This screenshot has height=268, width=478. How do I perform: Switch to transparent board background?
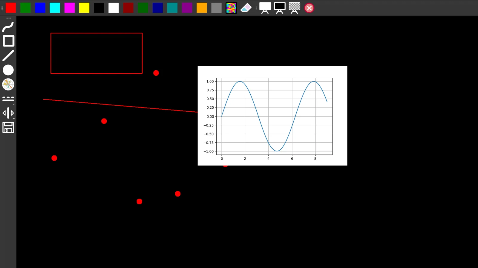point(294,8)
